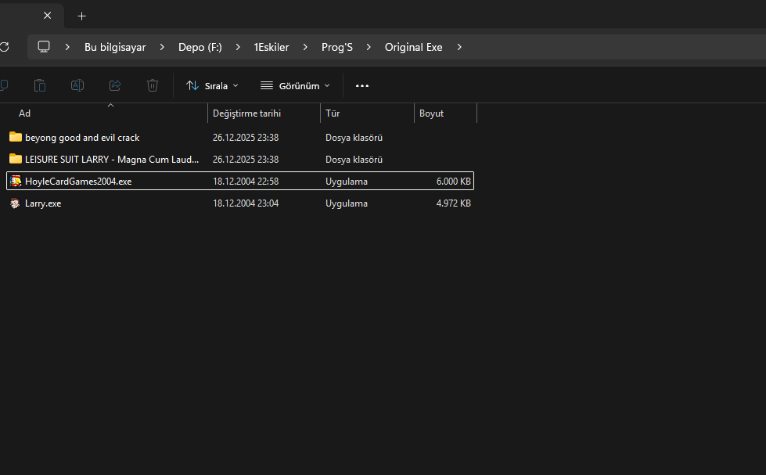
Task: Select LEISURE SUIT LARRY - Magna Cum Laud... folder
Action: (112, 160)
